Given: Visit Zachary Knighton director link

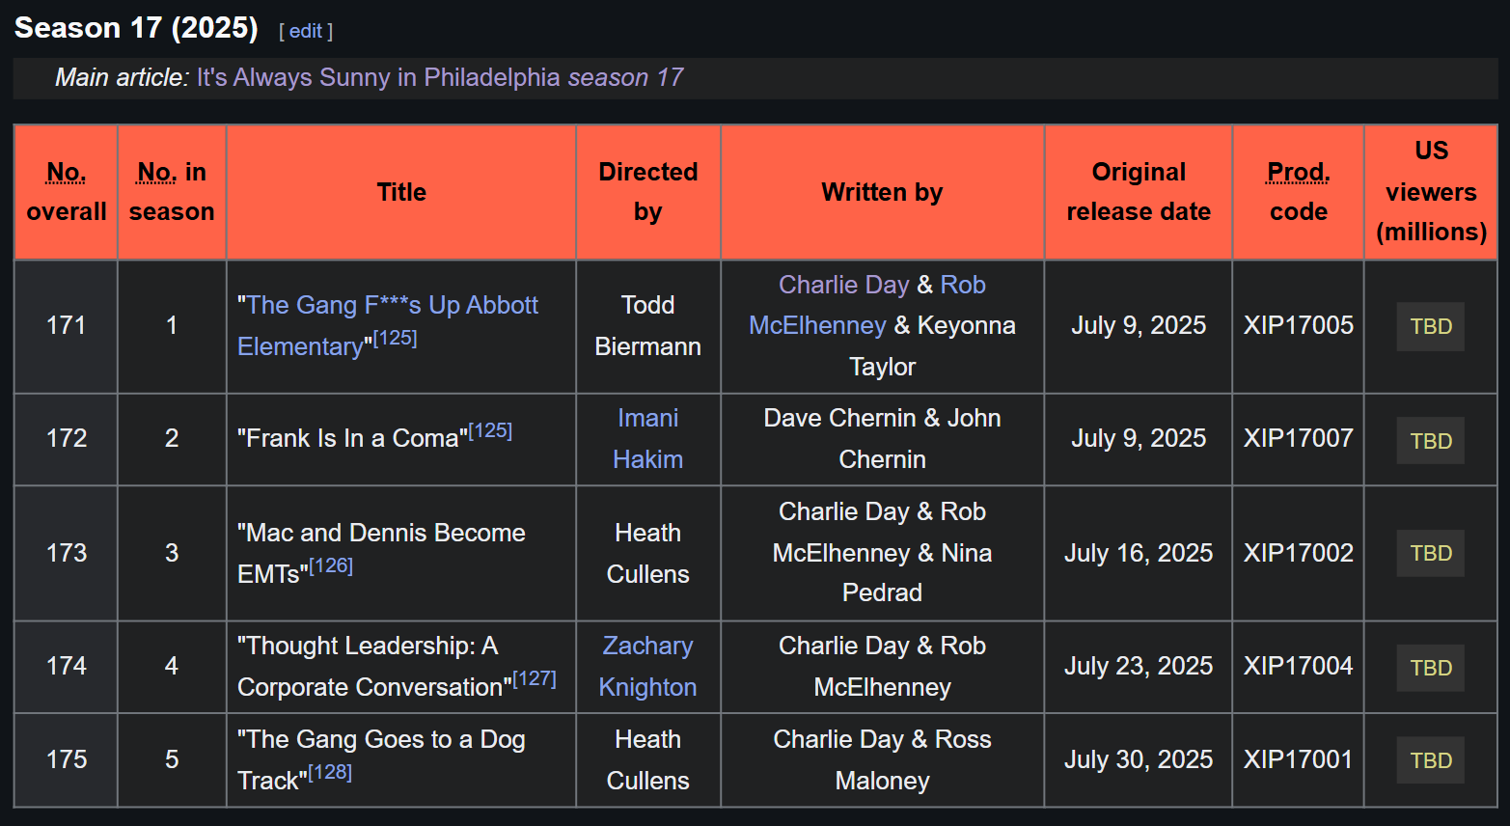Looking at the screenshot, I should (647, 667).
